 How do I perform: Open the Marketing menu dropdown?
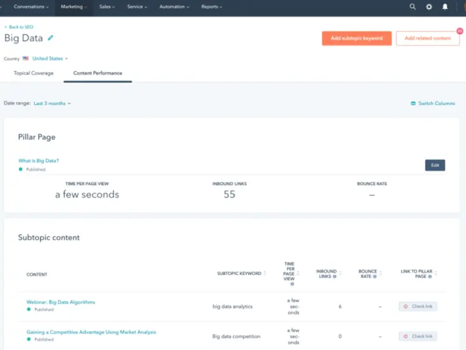74,7
